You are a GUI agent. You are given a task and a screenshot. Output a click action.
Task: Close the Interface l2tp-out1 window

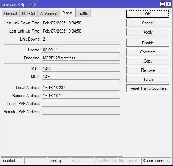coord(168,4)
